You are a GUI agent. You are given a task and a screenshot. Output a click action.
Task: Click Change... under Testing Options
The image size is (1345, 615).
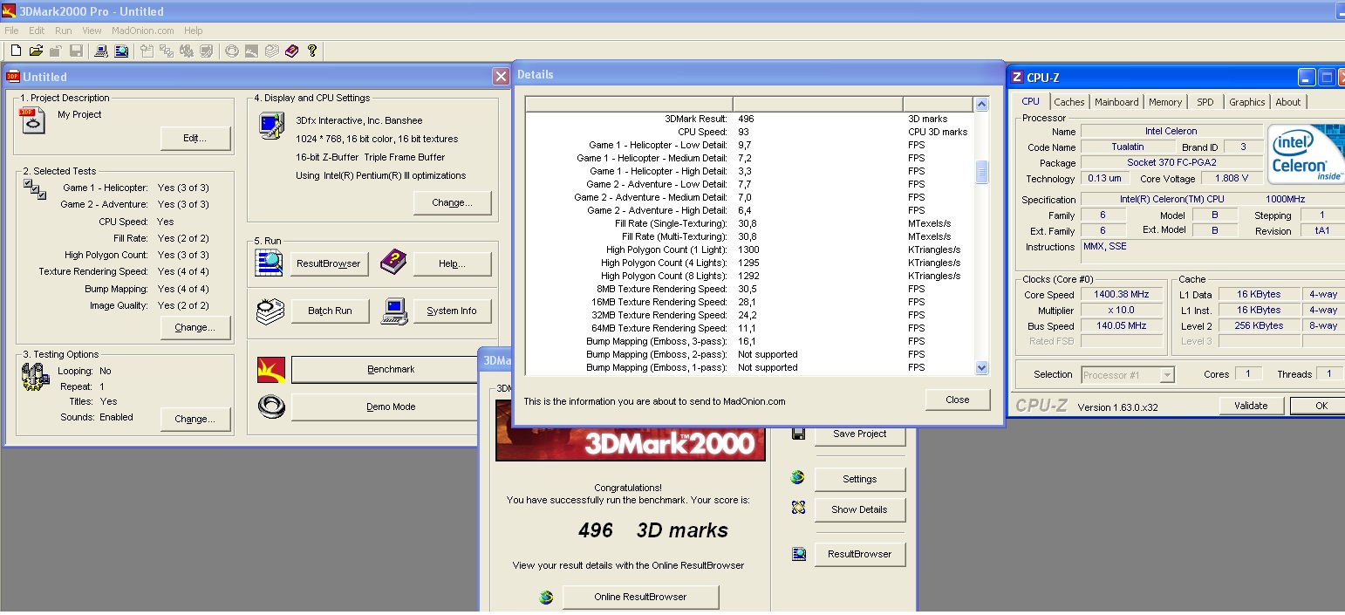(x=195, y=419)
